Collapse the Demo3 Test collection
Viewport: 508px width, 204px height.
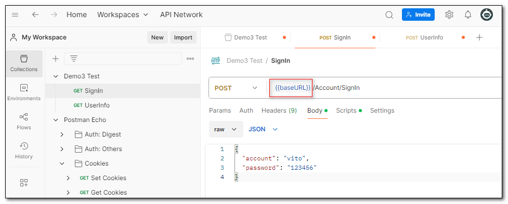56,76
